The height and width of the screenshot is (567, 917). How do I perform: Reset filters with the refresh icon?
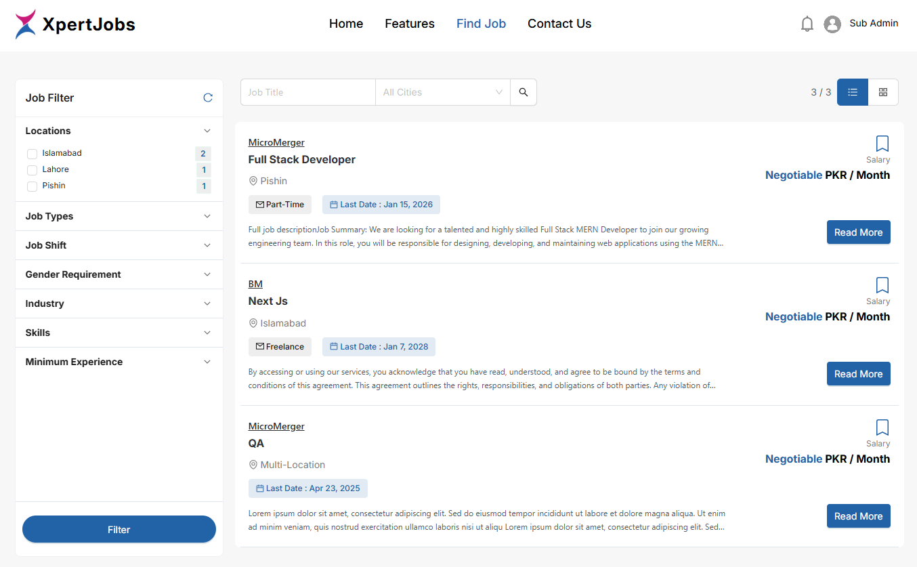208,98
